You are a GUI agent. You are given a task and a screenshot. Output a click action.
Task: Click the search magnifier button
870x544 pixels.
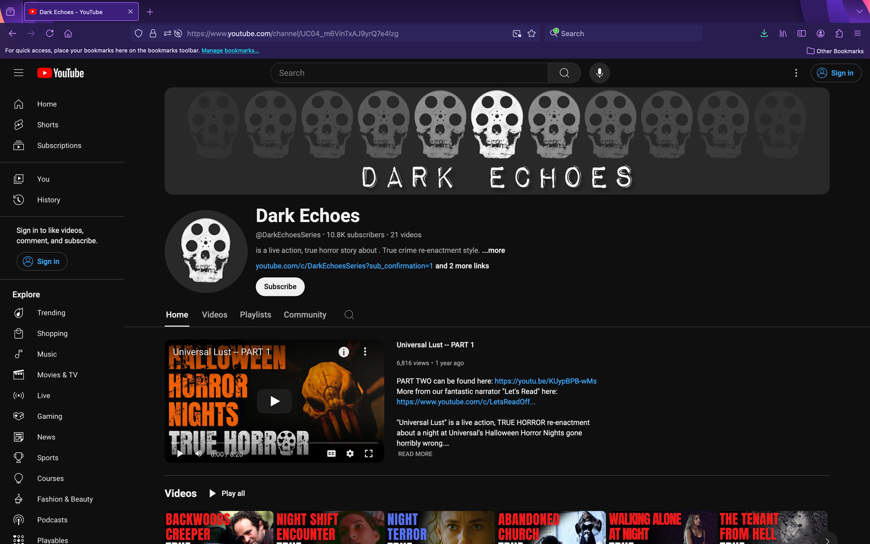pos(564,73)
